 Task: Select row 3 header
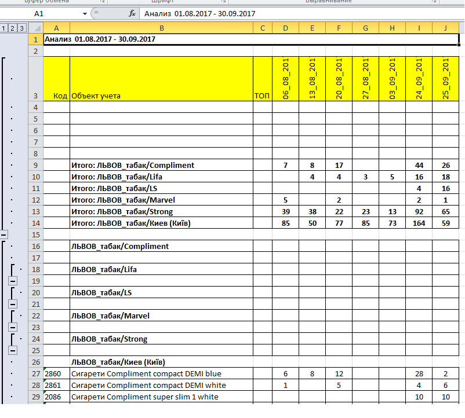coord(35,79)
